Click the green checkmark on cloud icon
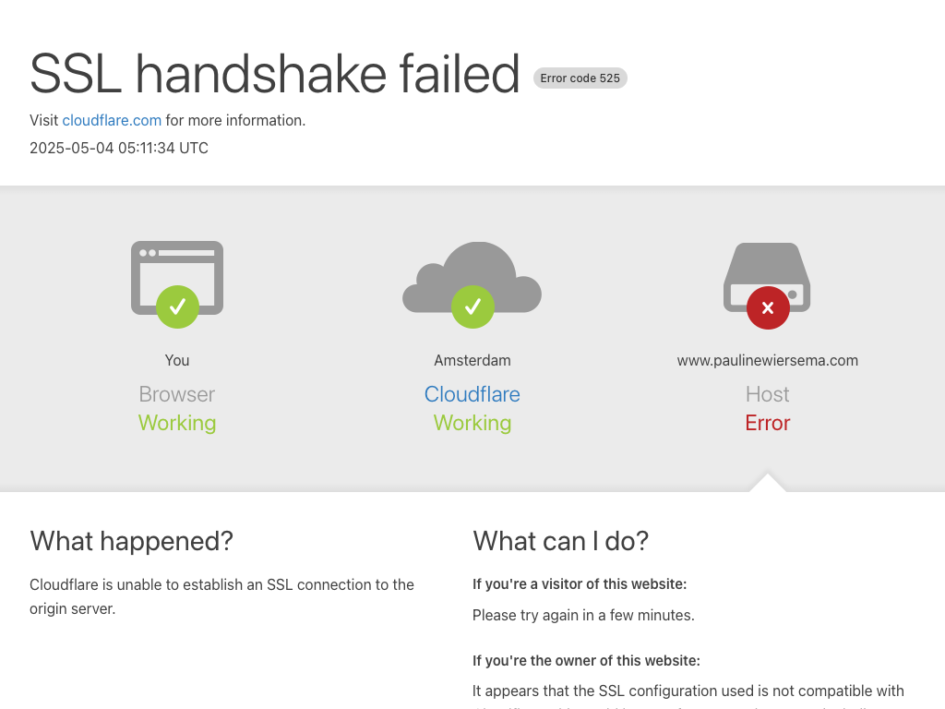 pyautogui.click(x=472, y=306)
